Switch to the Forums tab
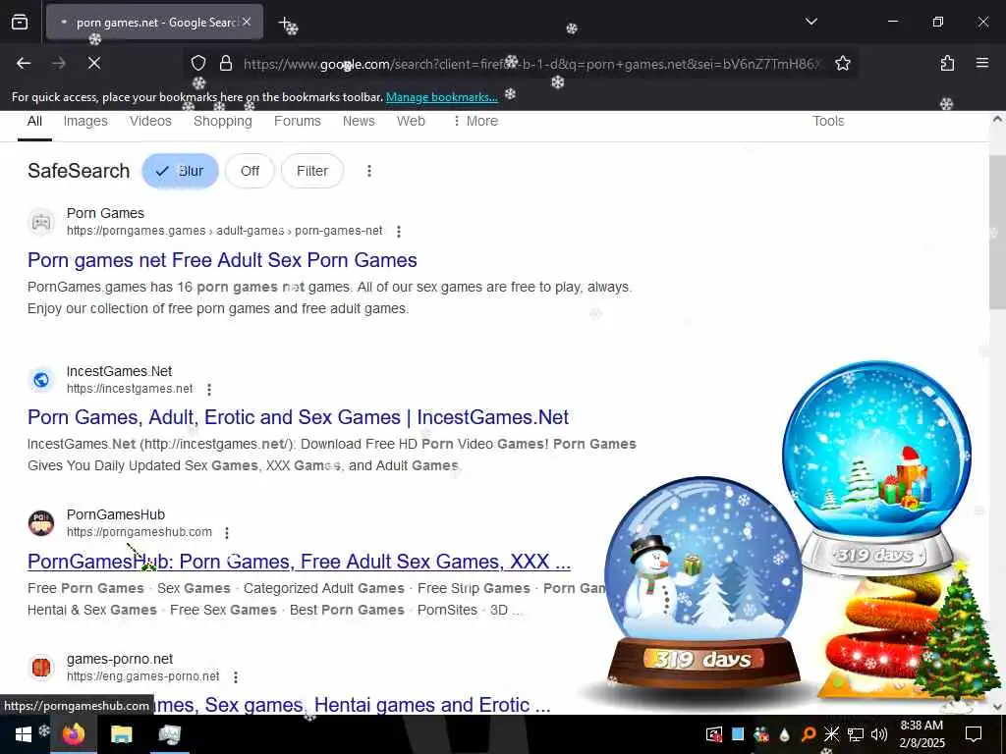The image size is (1006, 754). point(297,121)
